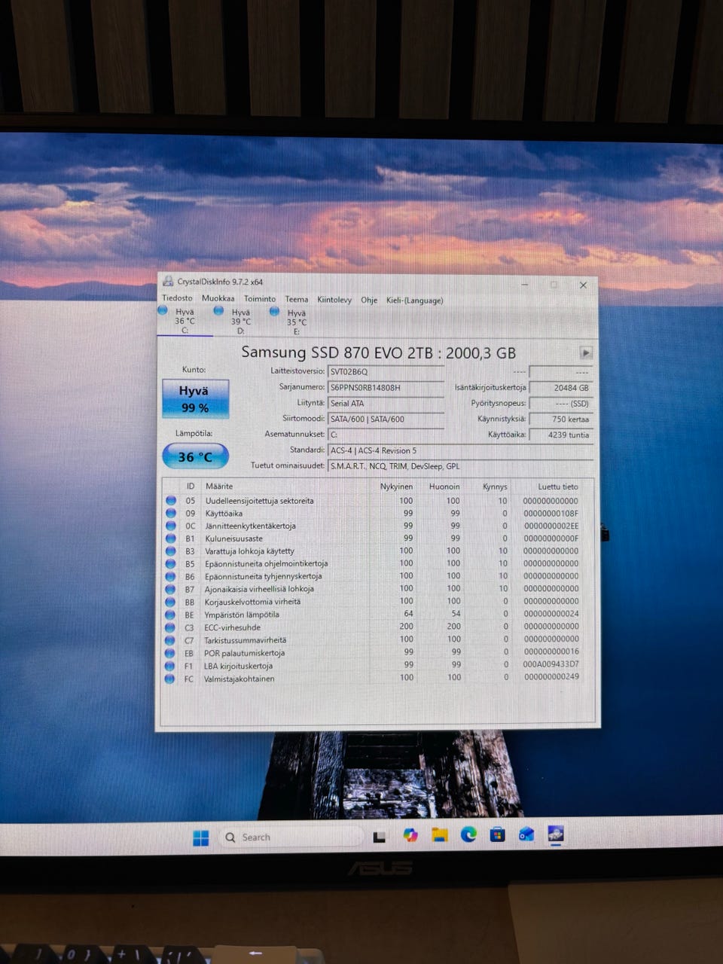Click the Määrite column header
This screenshot has height=964, width=723.
tap(219, 487)
